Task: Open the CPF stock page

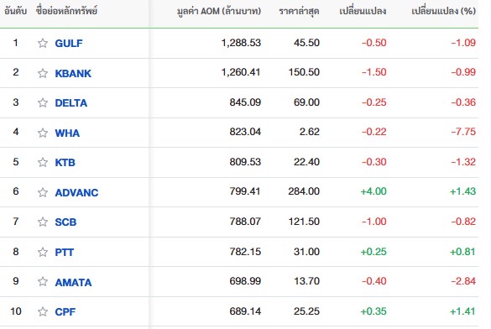Action: pyautogui.click(x=65, y=312)
